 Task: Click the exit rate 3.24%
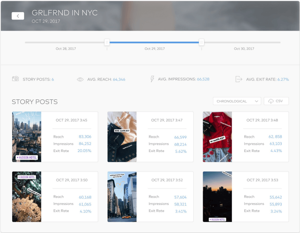276,211
